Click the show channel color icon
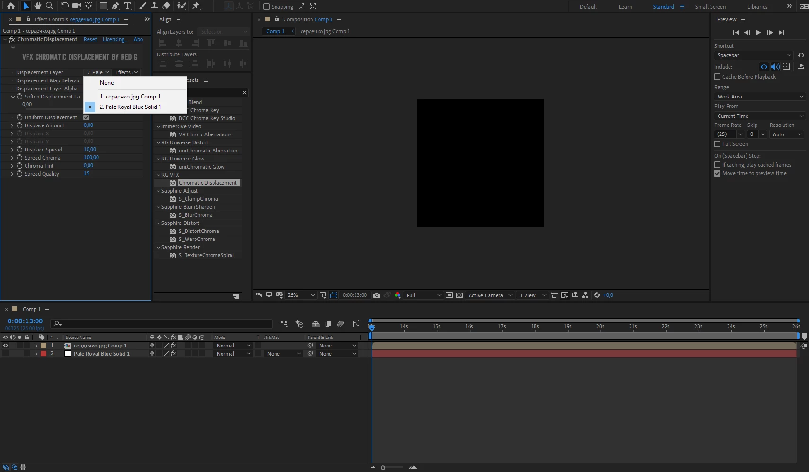809x472 pixels. pyautogui.click(x=398, y=295)
